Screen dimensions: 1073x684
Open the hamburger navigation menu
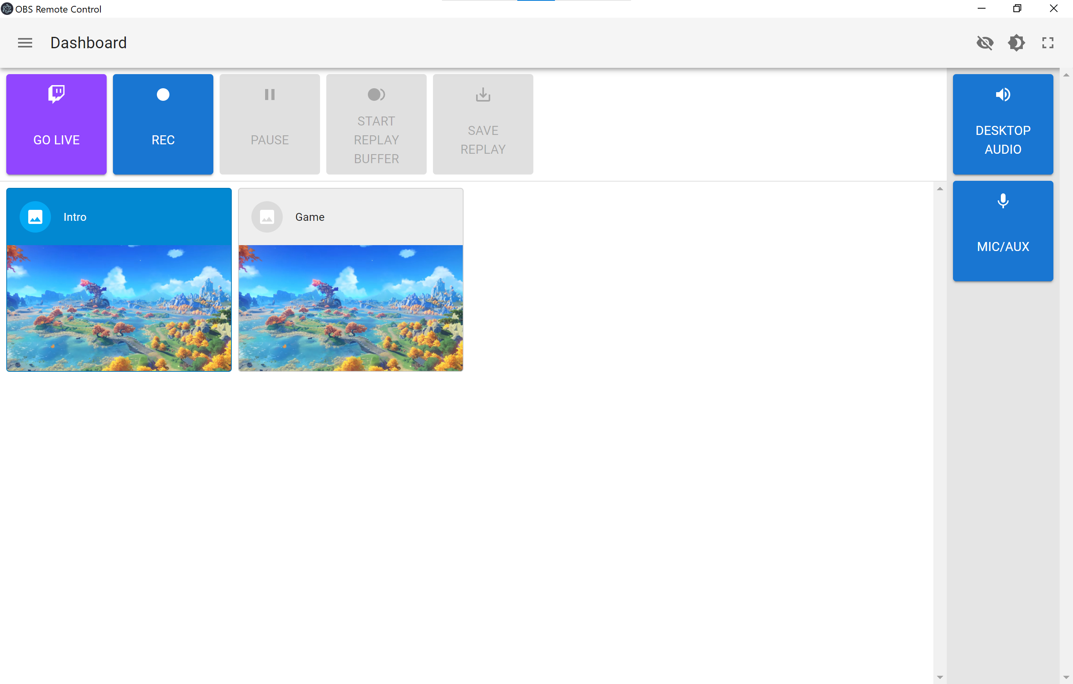click(x=25, y=43)
